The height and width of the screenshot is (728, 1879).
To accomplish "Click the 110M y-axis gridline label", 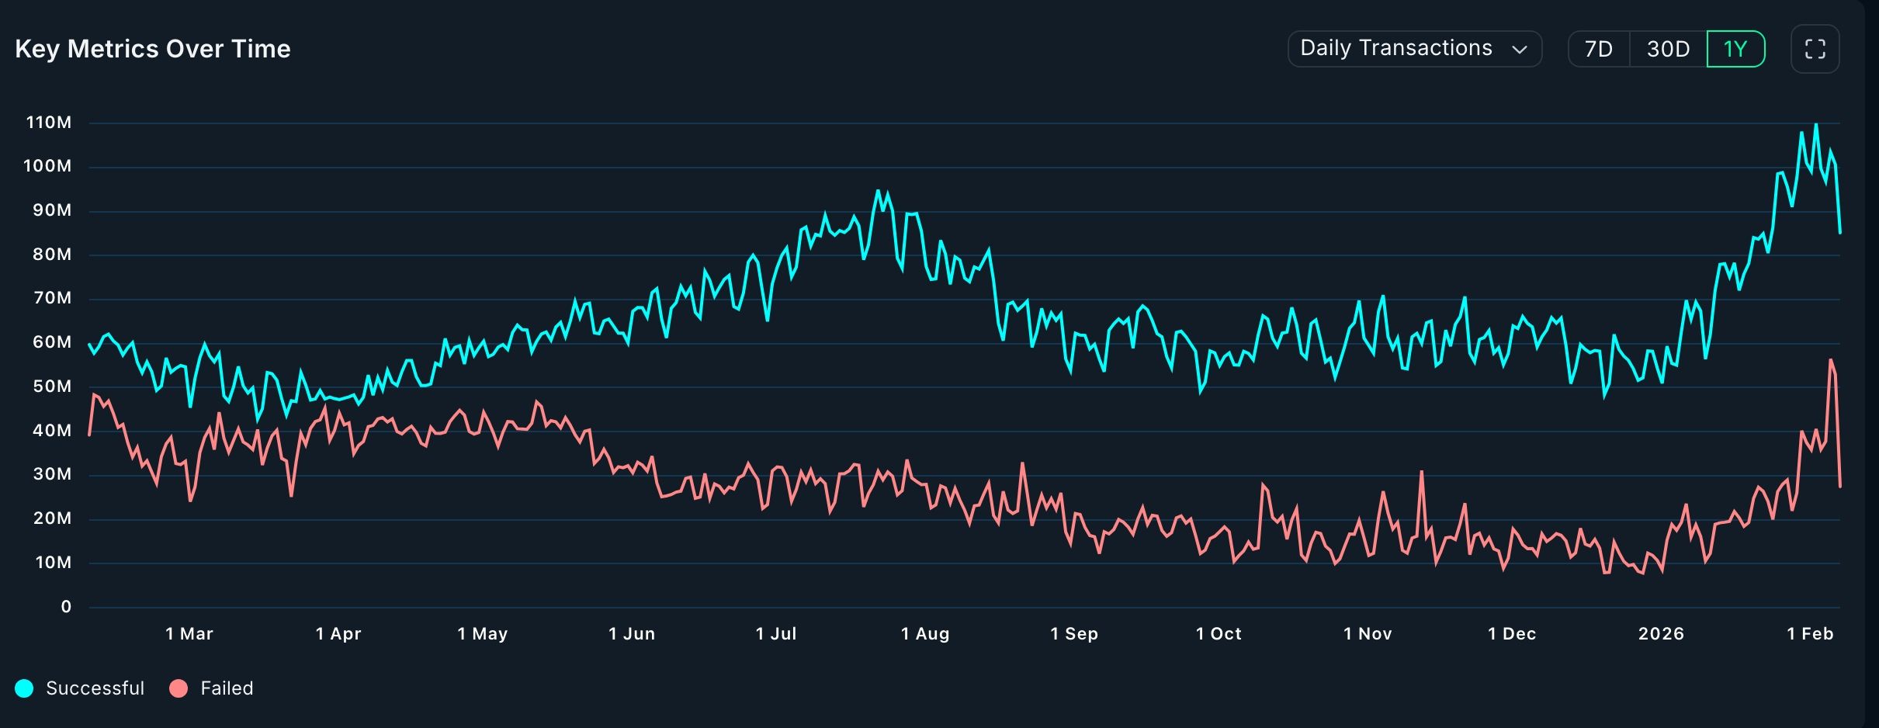I will [49, 122].
